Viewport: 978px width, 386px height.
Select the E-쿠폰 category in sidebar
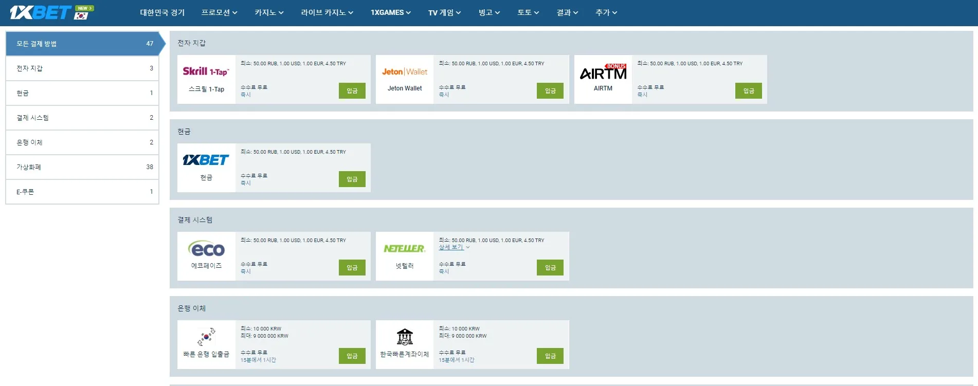[x=82, y=192]
